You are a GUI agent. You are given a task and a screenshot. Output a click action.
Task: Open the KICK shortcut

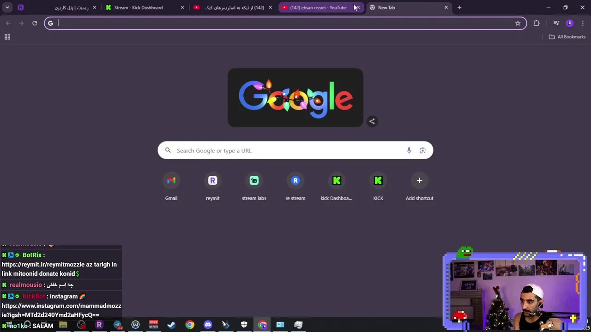[378, 187]
